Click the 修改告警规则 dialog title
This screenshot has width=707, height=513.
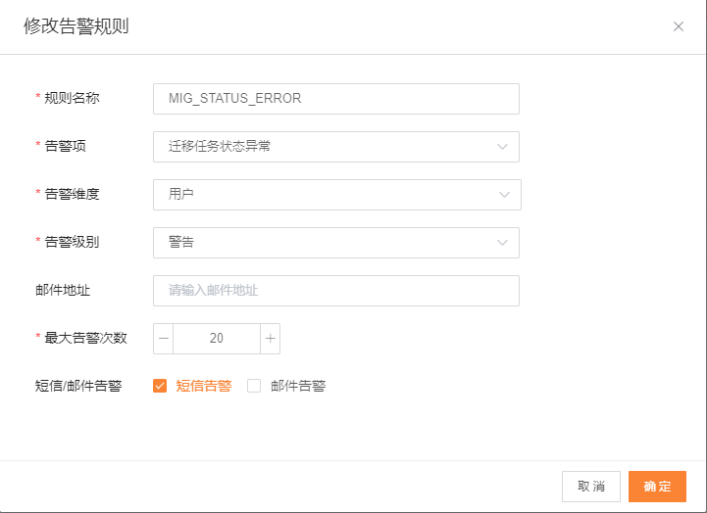coord(76,26)
